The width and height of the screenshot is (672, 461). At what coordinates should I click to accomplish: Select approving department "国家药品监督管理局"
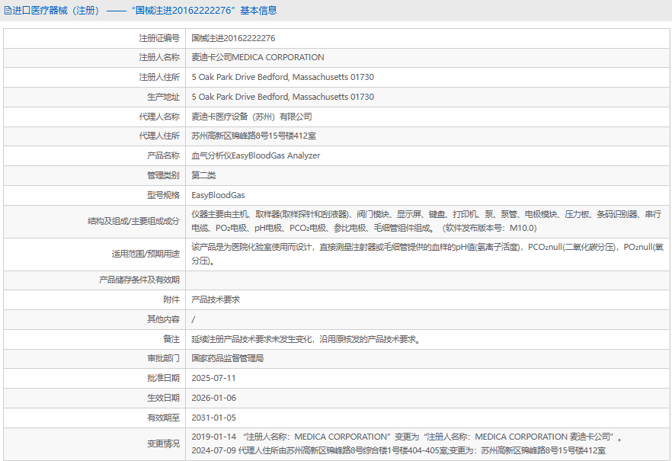[x=228, y=358]
